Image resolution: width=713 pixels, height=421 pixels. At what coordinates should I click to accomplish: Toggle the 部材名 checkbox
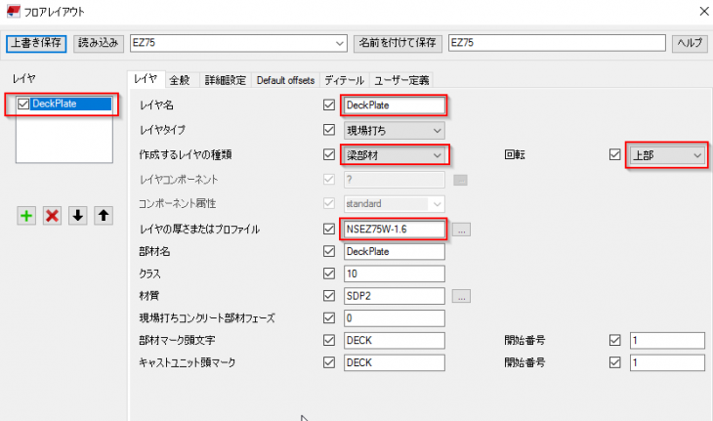pyautogui.click(x=329, y=251)
